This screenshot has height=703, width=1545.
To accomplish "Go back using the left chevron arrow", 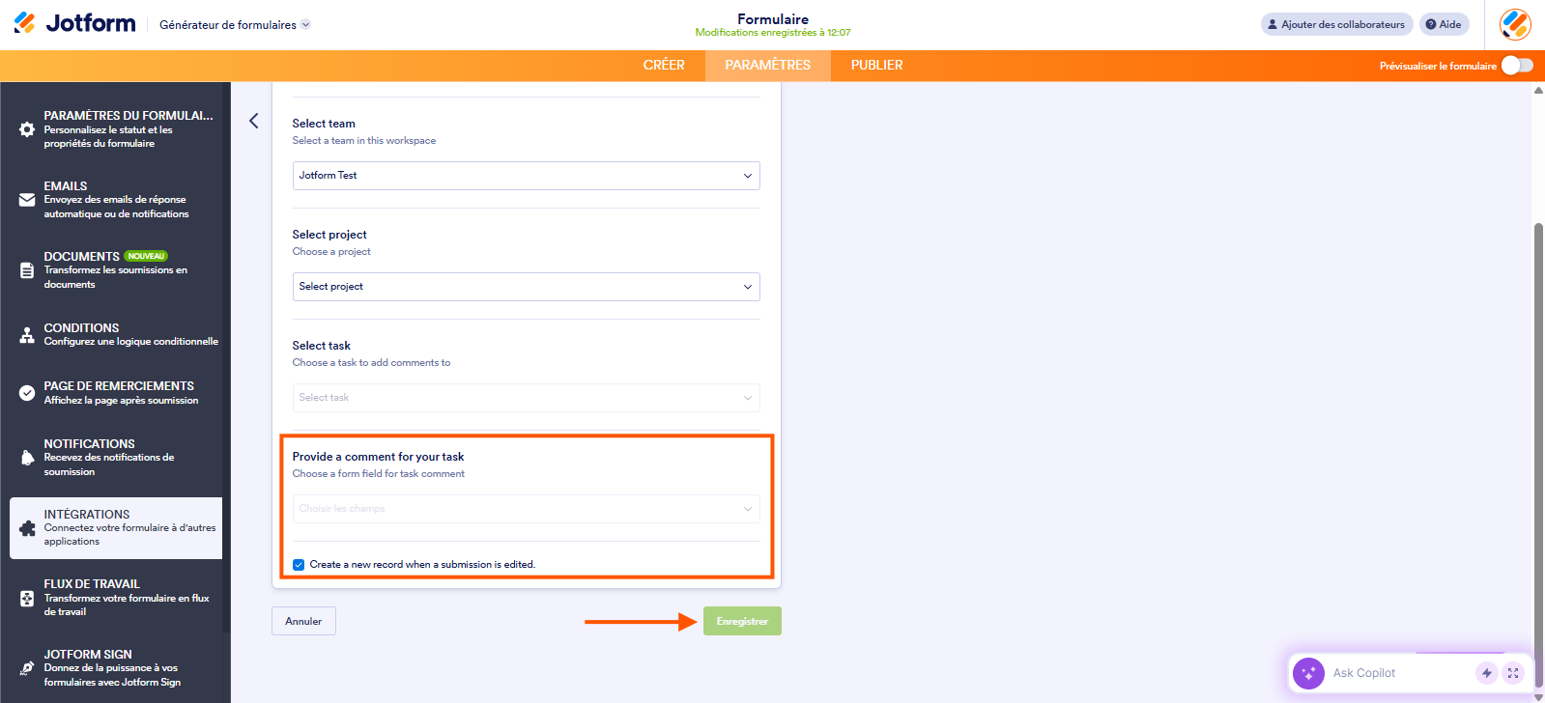I will [254, 121].
